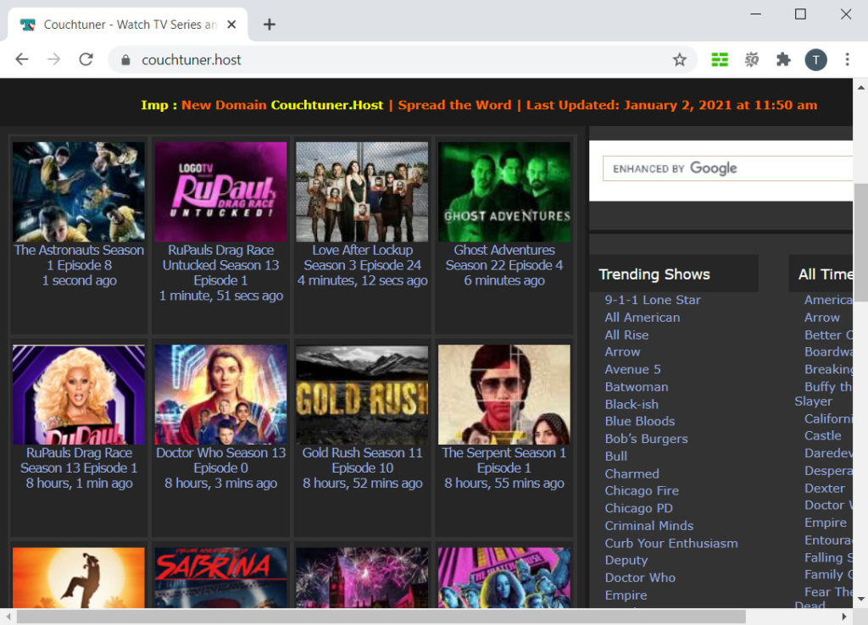Click The Astronauts Season 1 Episode 8 link

coord(79,257)
